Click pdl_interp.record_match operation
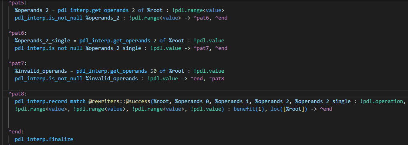This screenshot has height=145, width=408. [x=50, y=101]
